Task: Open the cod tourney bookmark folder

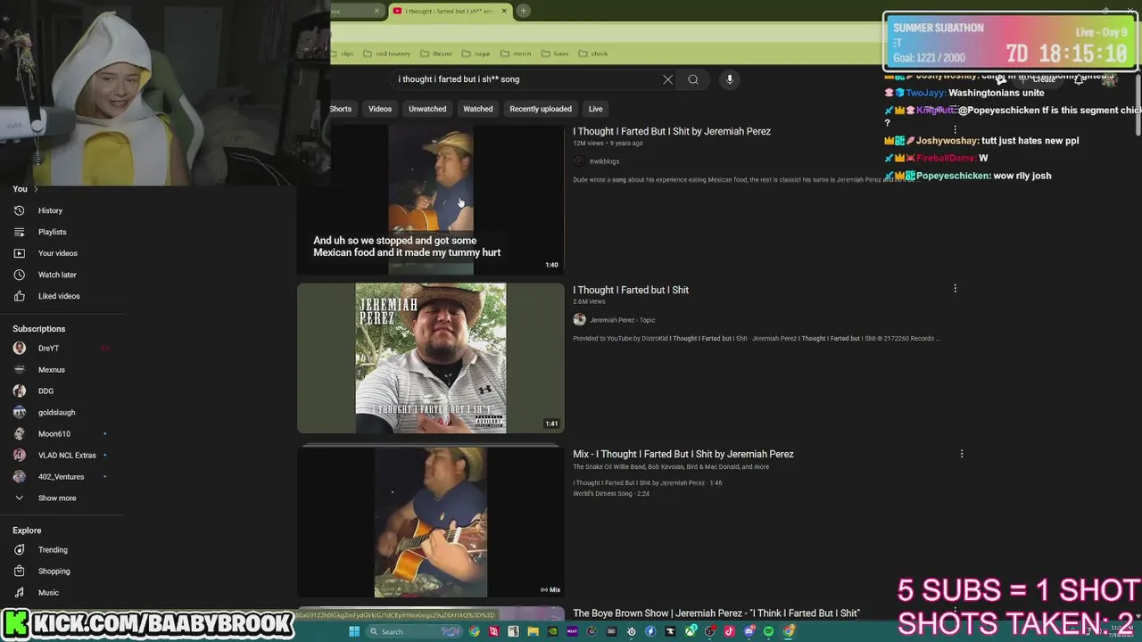Action: 387,53
